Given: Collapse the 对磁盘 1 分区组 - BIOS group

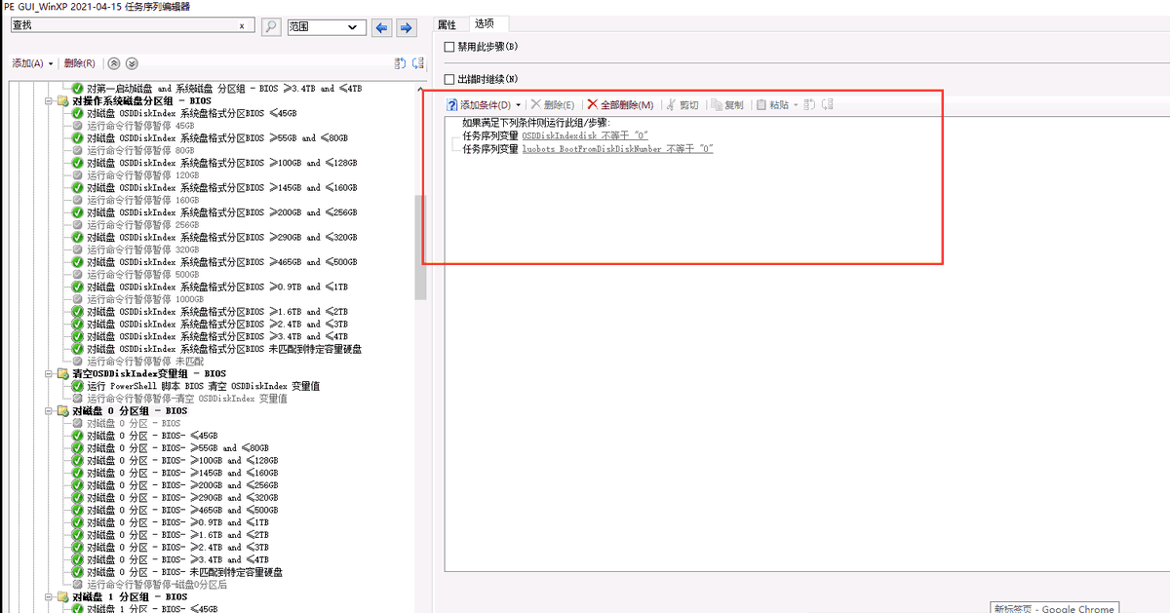Looking at the screenshot, I should point(49,597).
